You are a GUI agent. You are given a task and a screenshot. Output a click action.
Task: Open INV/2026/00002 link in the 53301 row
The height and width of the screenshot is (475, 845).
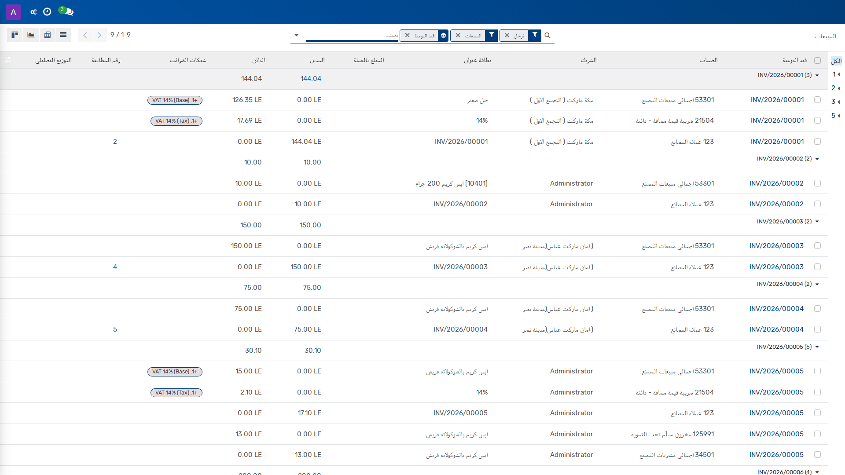pos(776,183)
